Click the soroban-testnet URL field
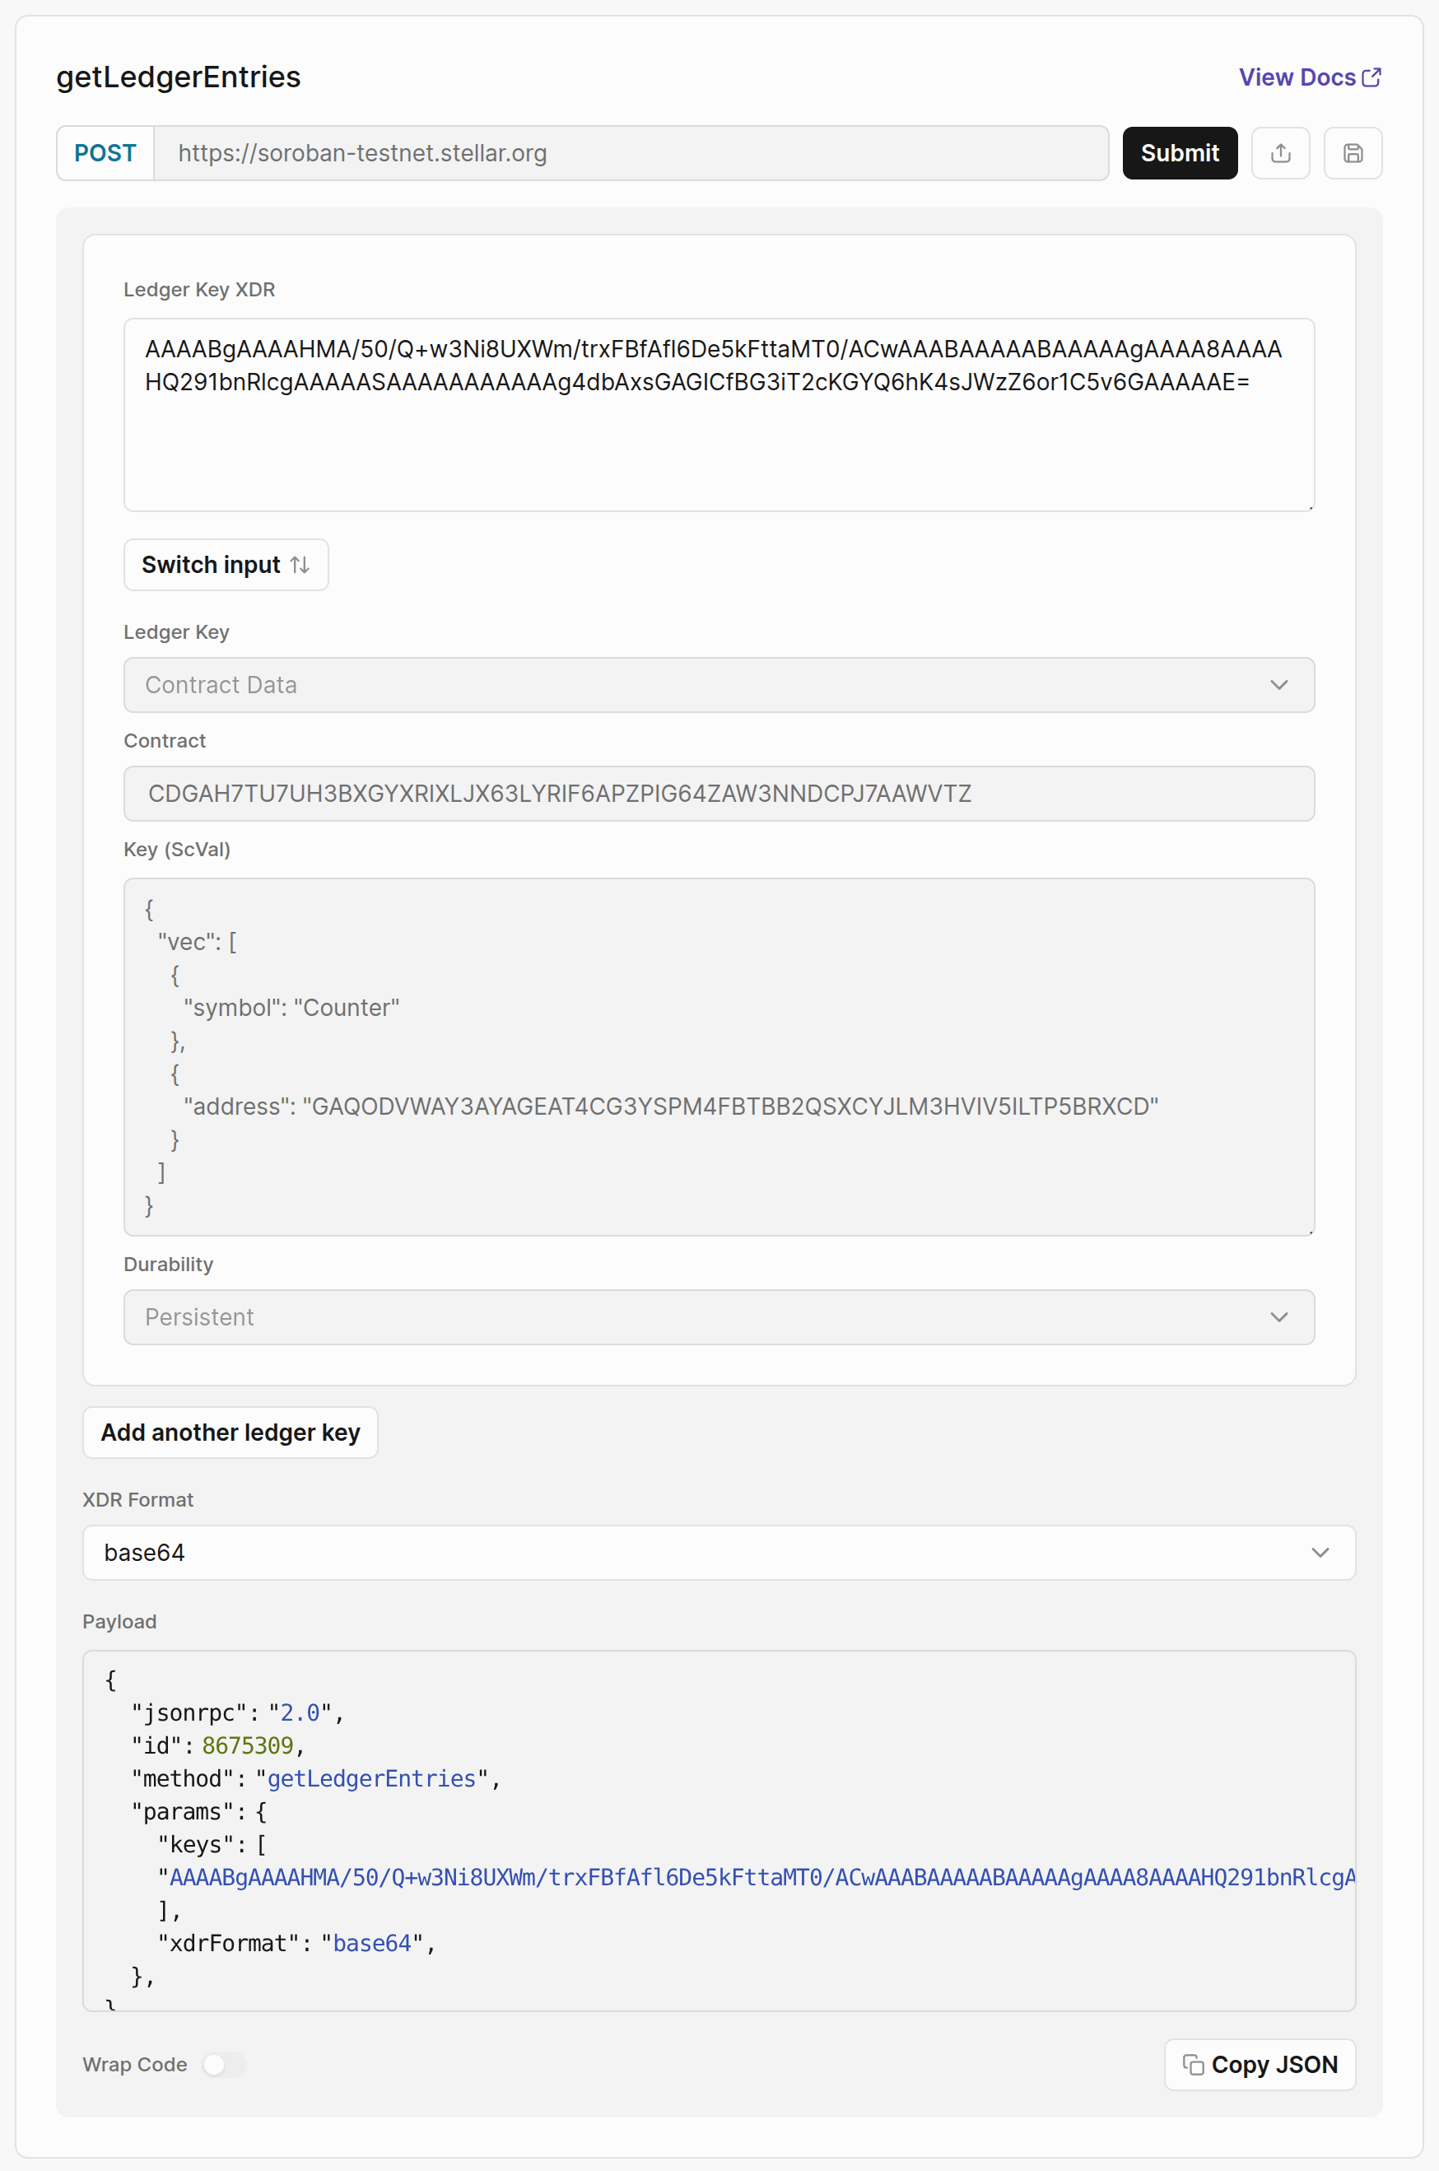This screenshot has width=1439, height=2171. 633,153
